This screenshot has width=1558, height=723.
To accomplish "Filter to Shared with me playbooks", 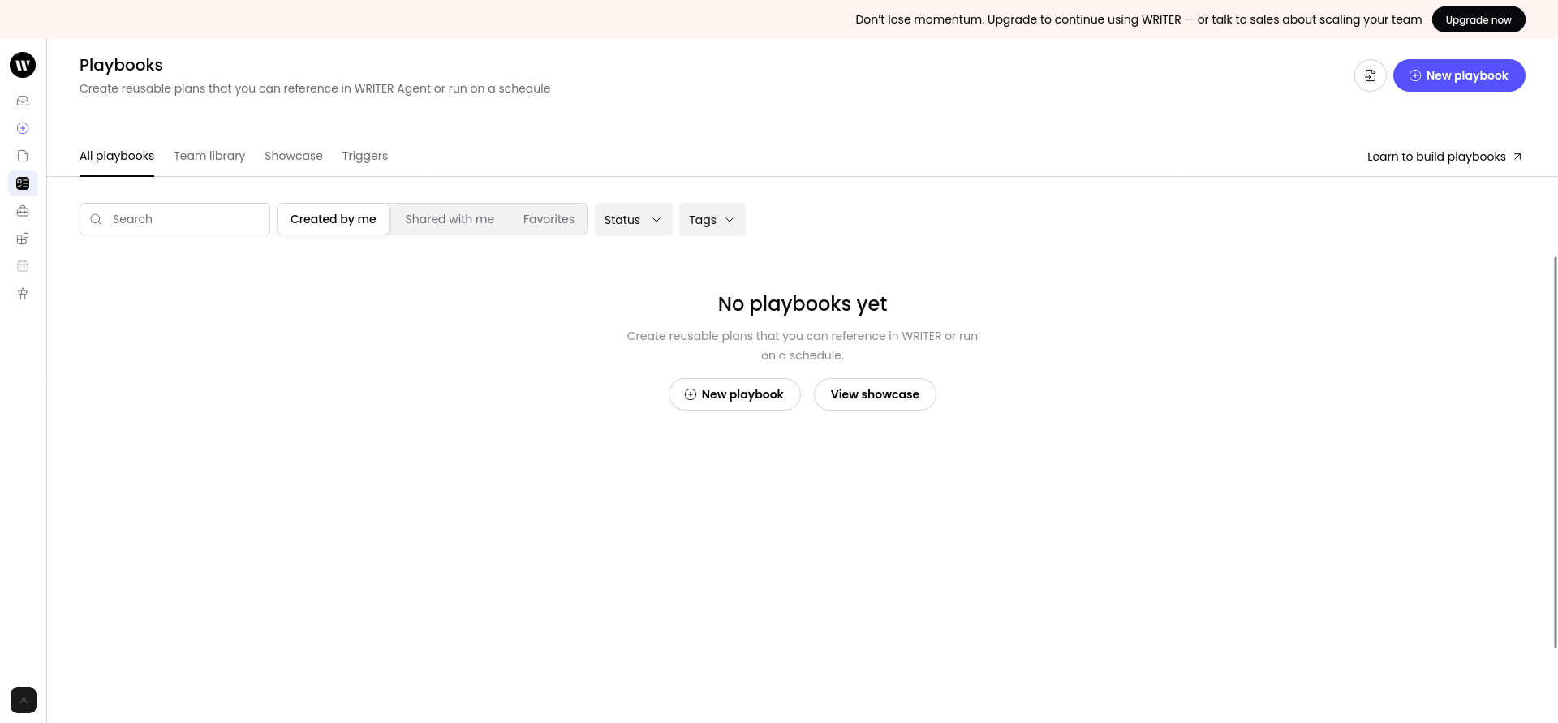I will (x=450, y=219).
